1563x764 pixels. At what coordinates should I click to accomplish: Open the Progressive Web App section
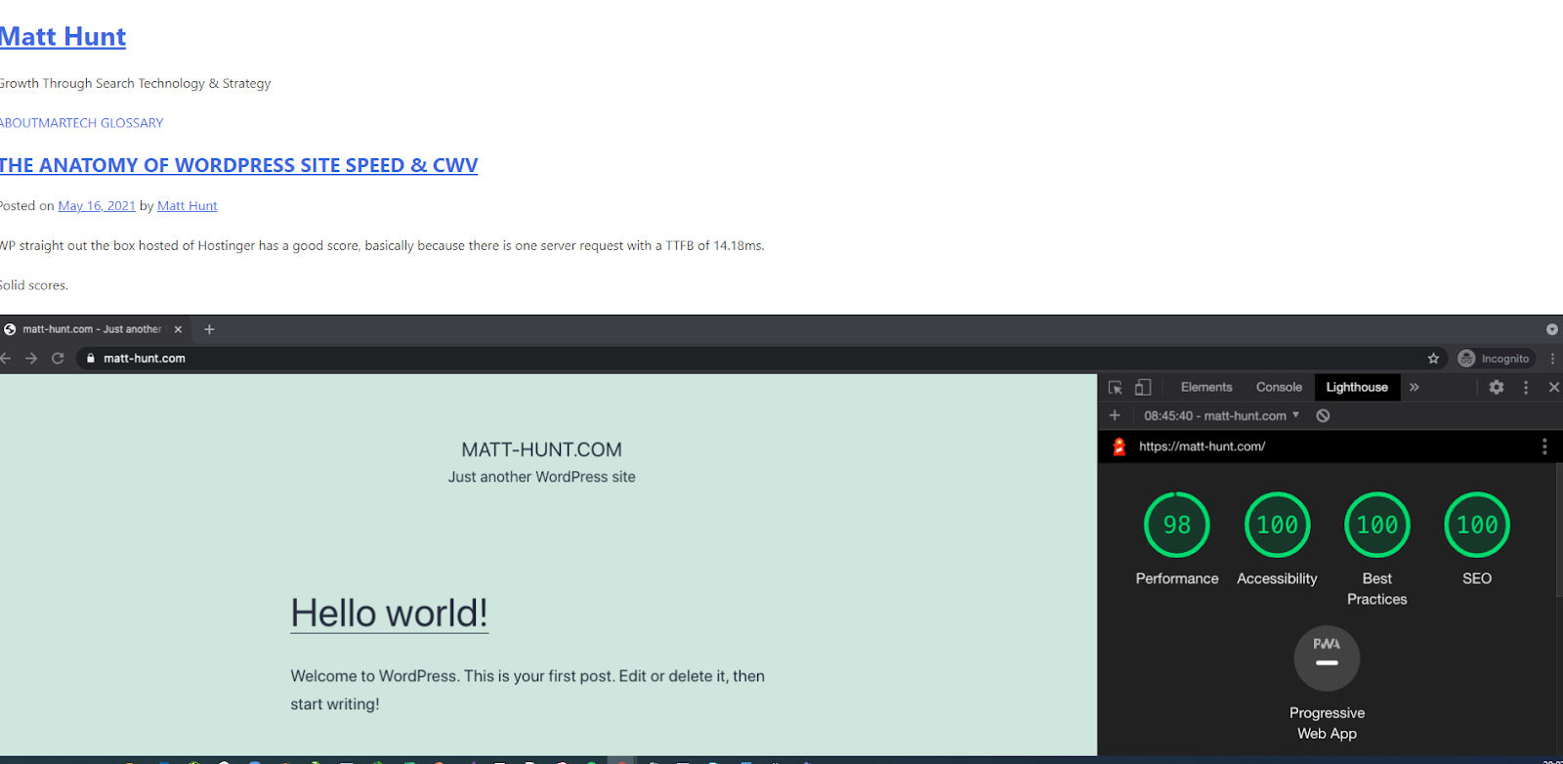(x=1327, y=684)
